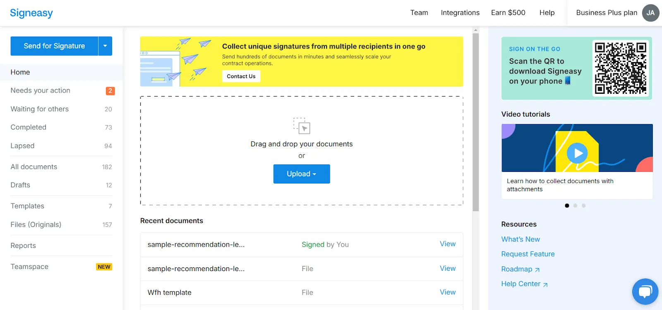Open the Integrations page

point(460,13)
